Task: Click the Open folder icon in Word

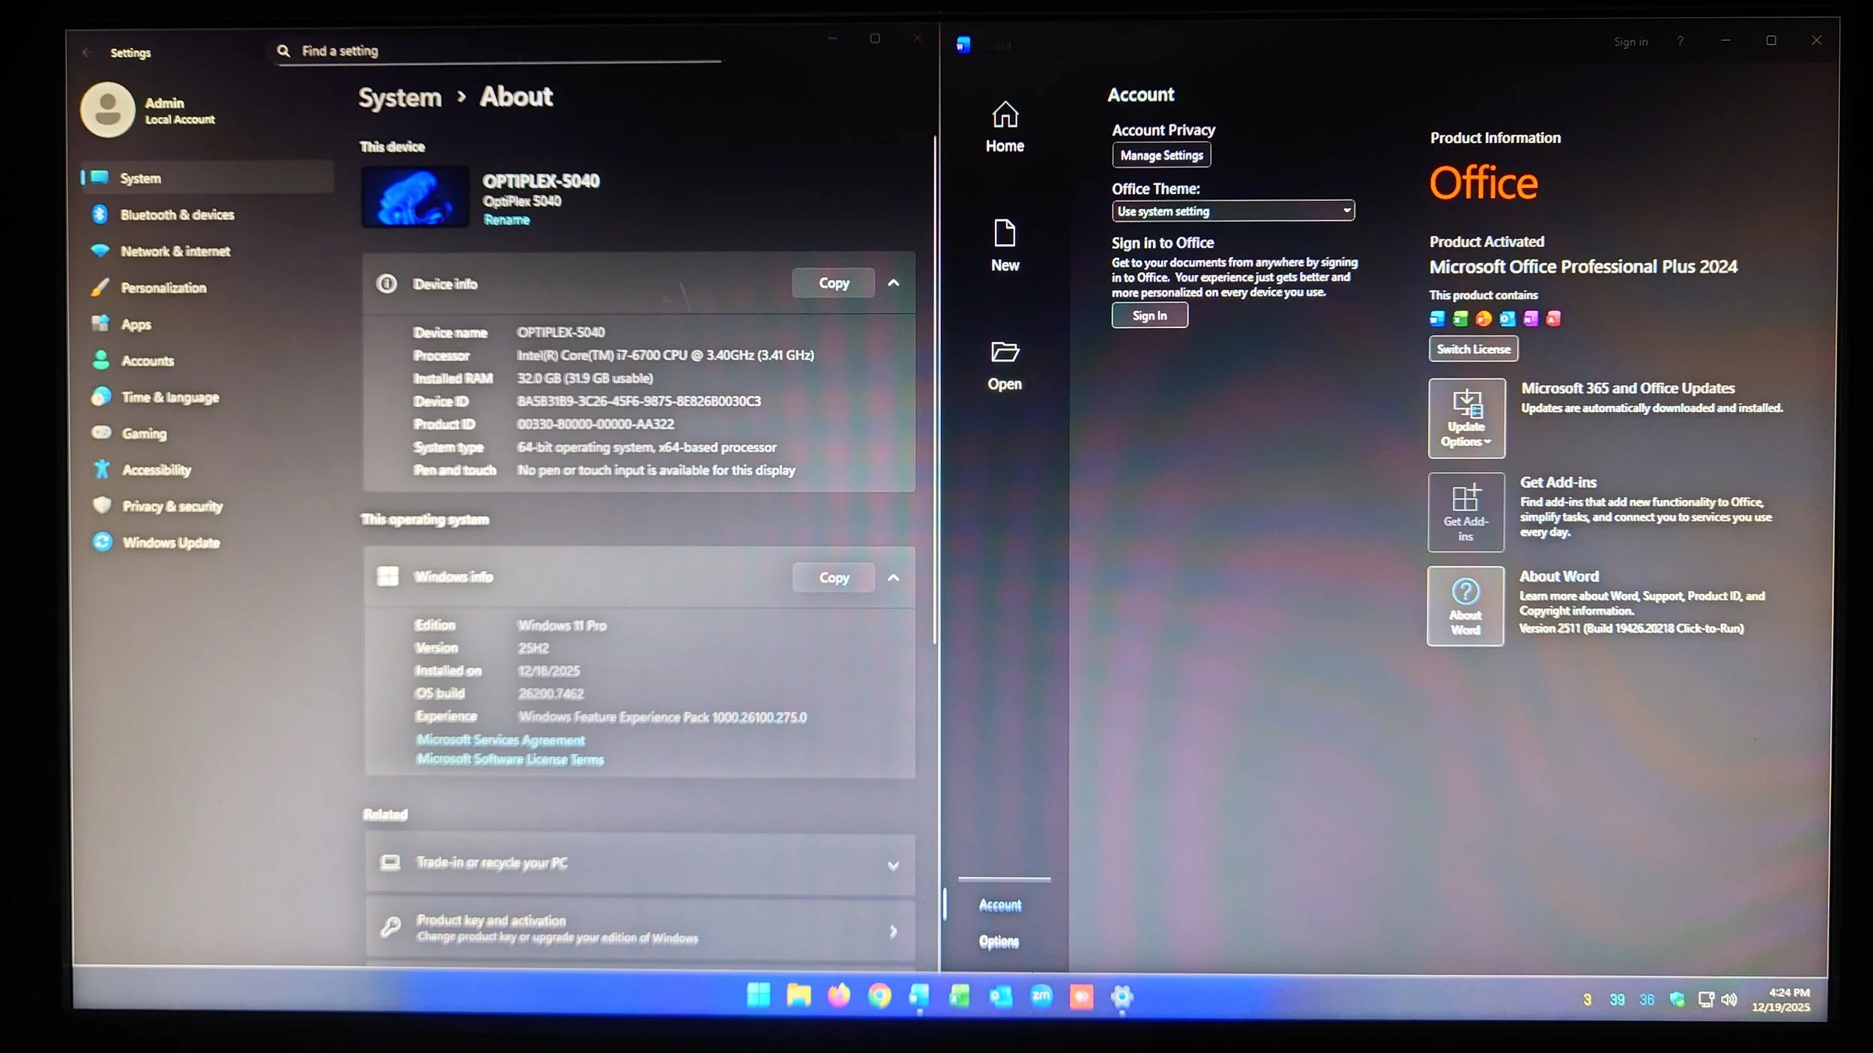Action: click(1005, 352)
